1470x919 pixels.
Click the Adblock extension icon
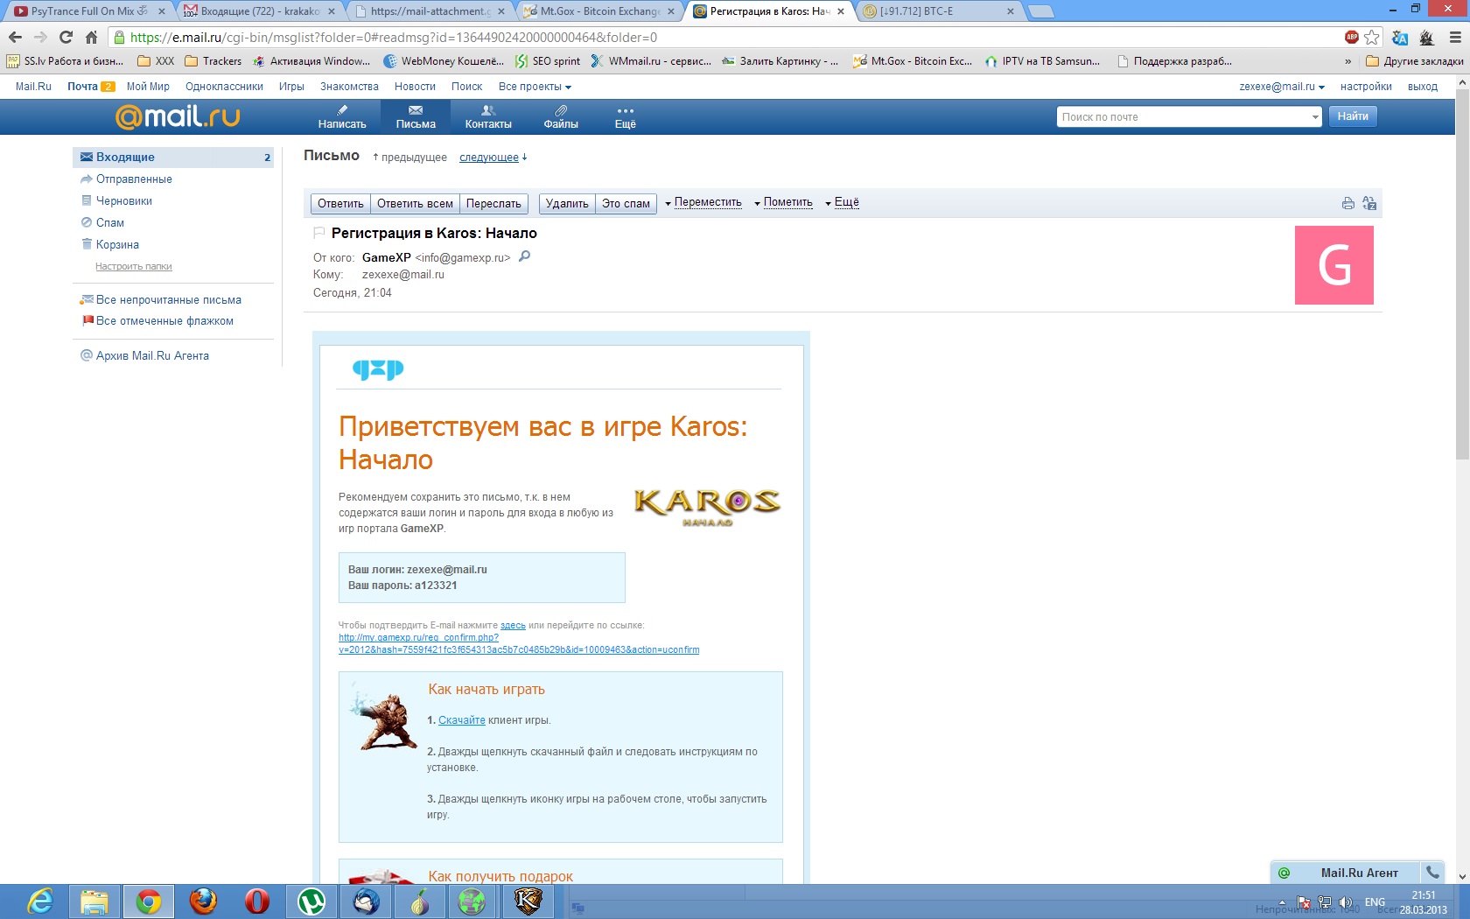[x=1352, y=37]
